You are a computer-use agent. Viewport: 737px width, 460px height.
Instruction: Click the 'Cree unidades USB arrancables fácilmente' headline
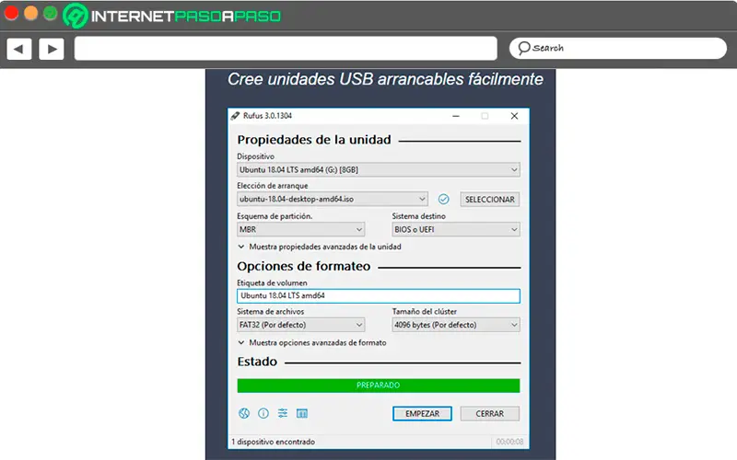click(385, 79)
